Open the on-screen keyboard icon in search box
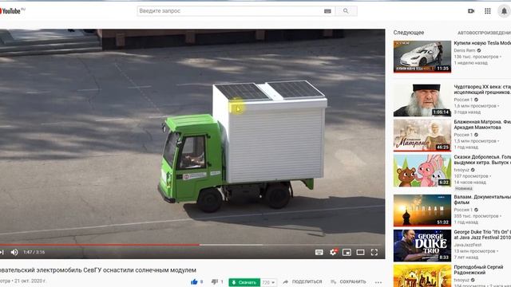511x287 pixels. 327,11
